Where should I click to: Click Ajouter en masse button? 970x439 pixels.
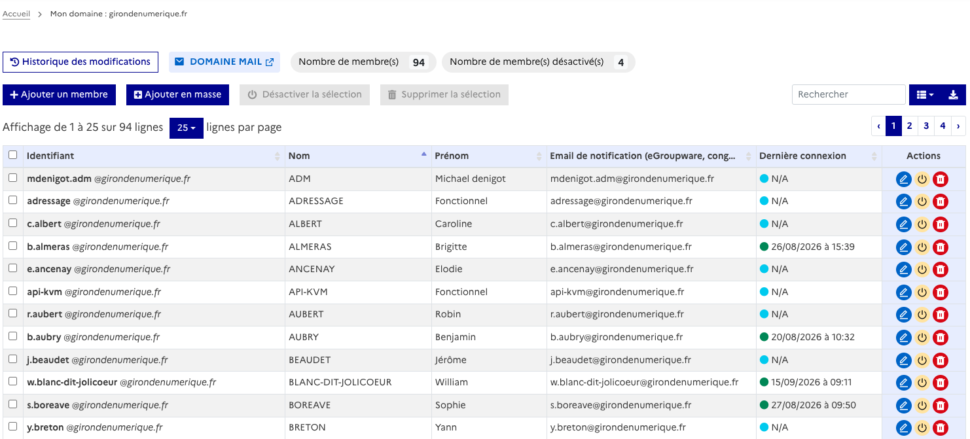pos(177,95)
